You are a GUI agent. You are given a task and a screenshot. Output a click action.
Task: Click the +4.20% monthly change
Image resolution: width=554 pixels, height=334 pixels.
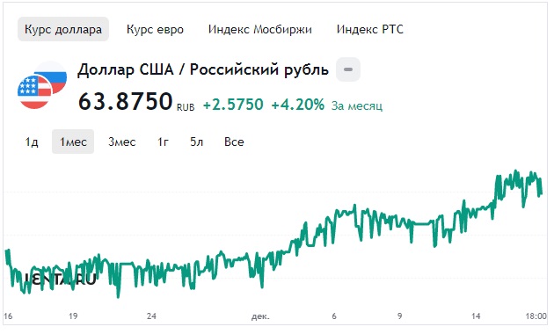pos(297,105)
